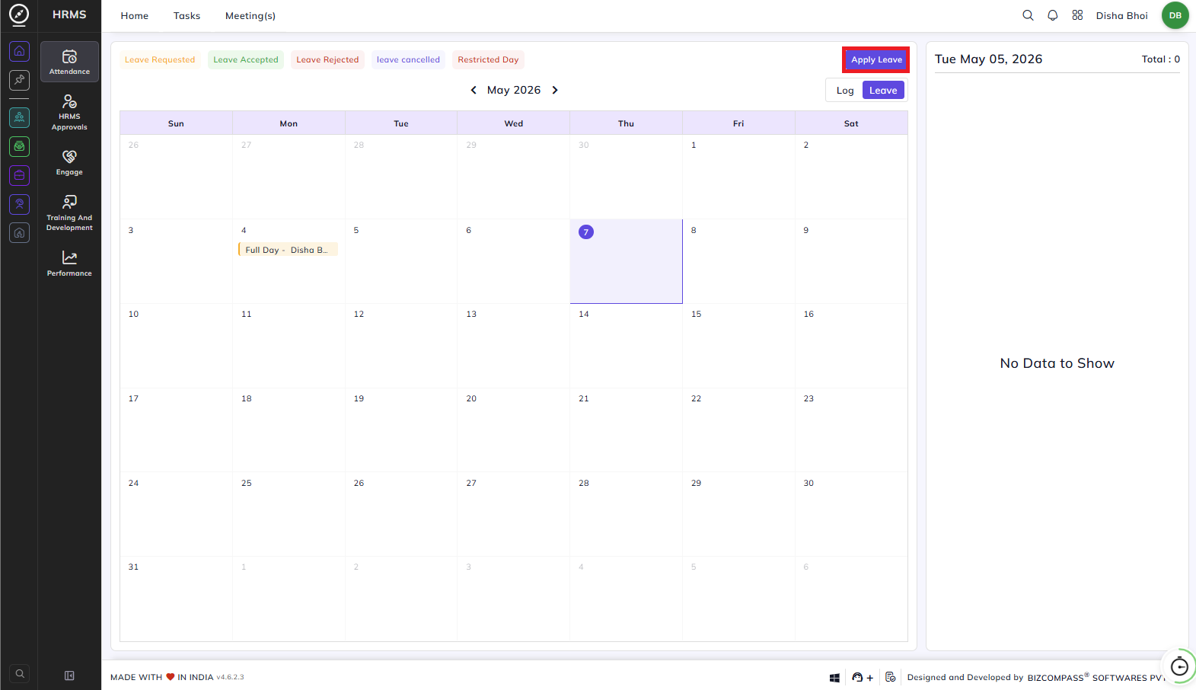Select May 1 on the calendar
This screenshot has width=1196, height=690.
[738, 177]
